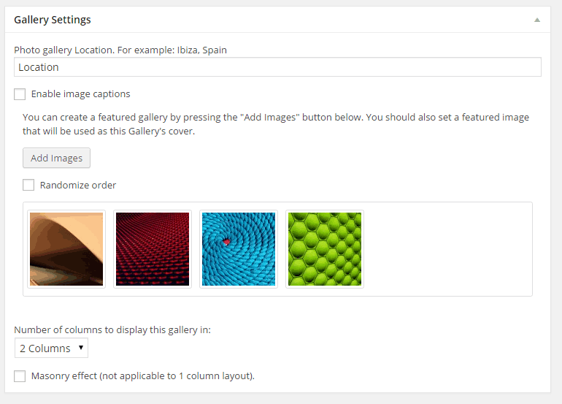Image resolution: width=562 pixels, height=404 pixels.
Task: Tick the Randomize order checkbox
Action: (28, 185)
